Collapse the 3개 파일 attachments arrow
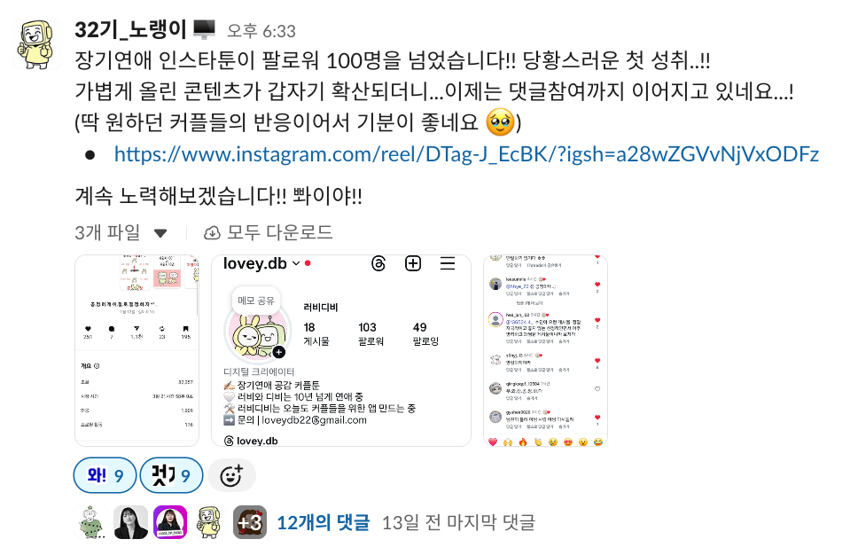The height and width of the screenshot is (555, 858). point(160,234)
